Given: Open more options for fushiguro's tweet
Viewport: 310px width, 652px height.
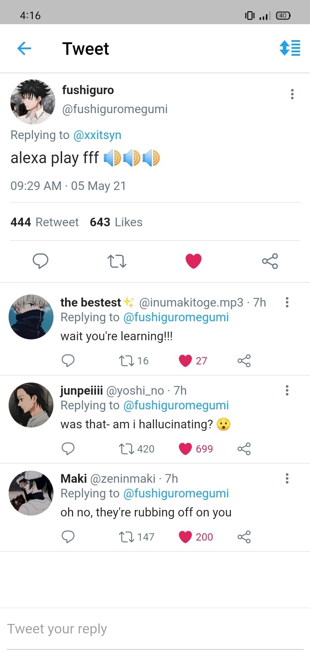Looking at the screenshot, I should [292, 94].
